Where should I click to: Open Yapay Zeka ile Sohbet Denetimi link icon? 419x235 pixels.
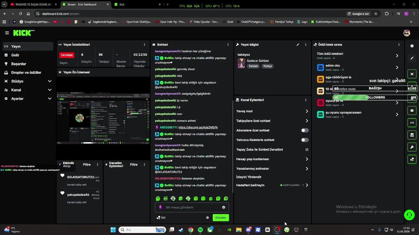(307, 149)
